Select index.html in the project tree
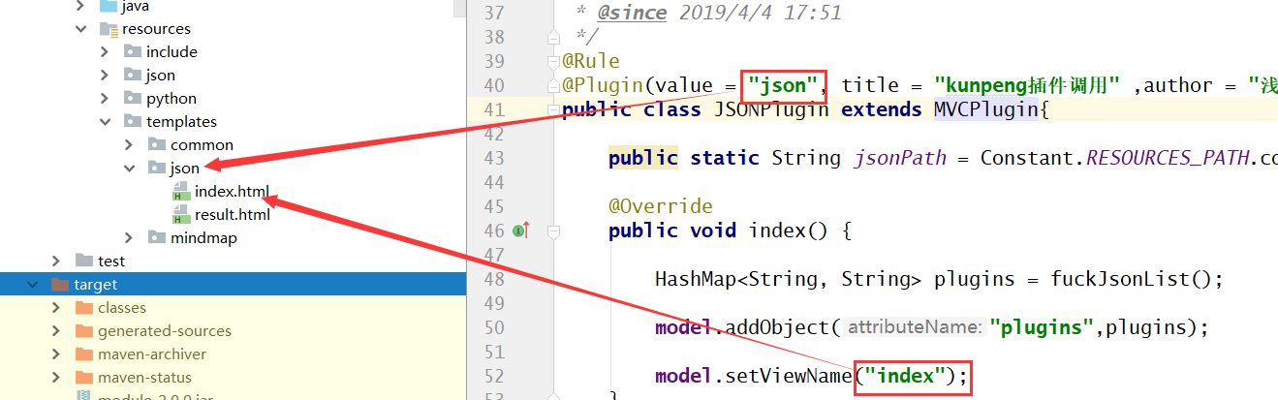Screen dimensions: 1278x400 [x=232, y=192]
